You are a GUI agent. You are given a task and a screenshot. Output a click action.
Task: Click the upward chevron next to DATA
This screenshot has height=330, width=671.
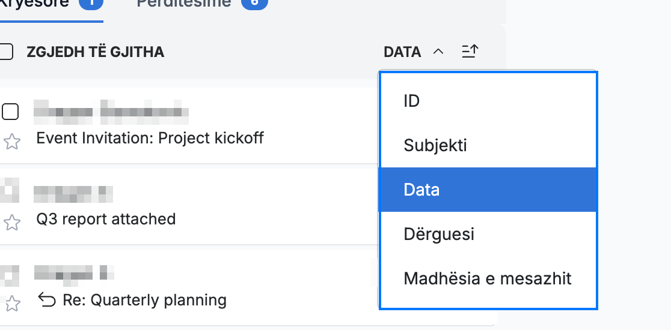click(438, 52)
